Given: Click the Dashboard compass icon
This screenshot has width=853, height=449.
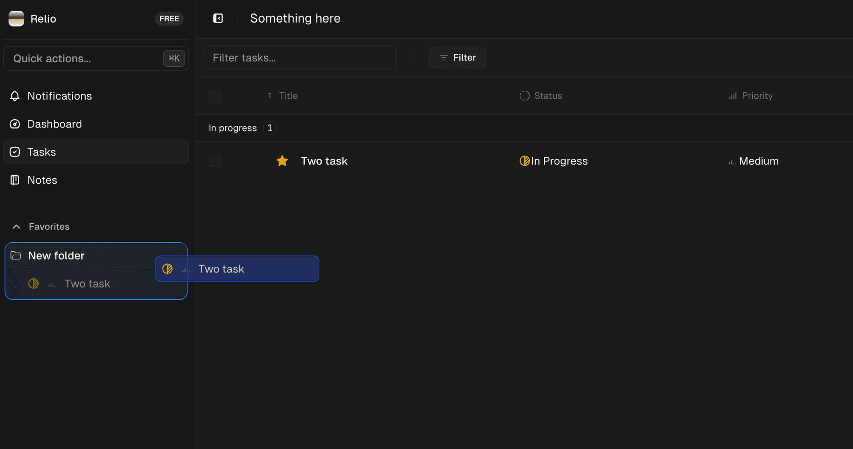Looking at the screenshot, I should [15, 124].
